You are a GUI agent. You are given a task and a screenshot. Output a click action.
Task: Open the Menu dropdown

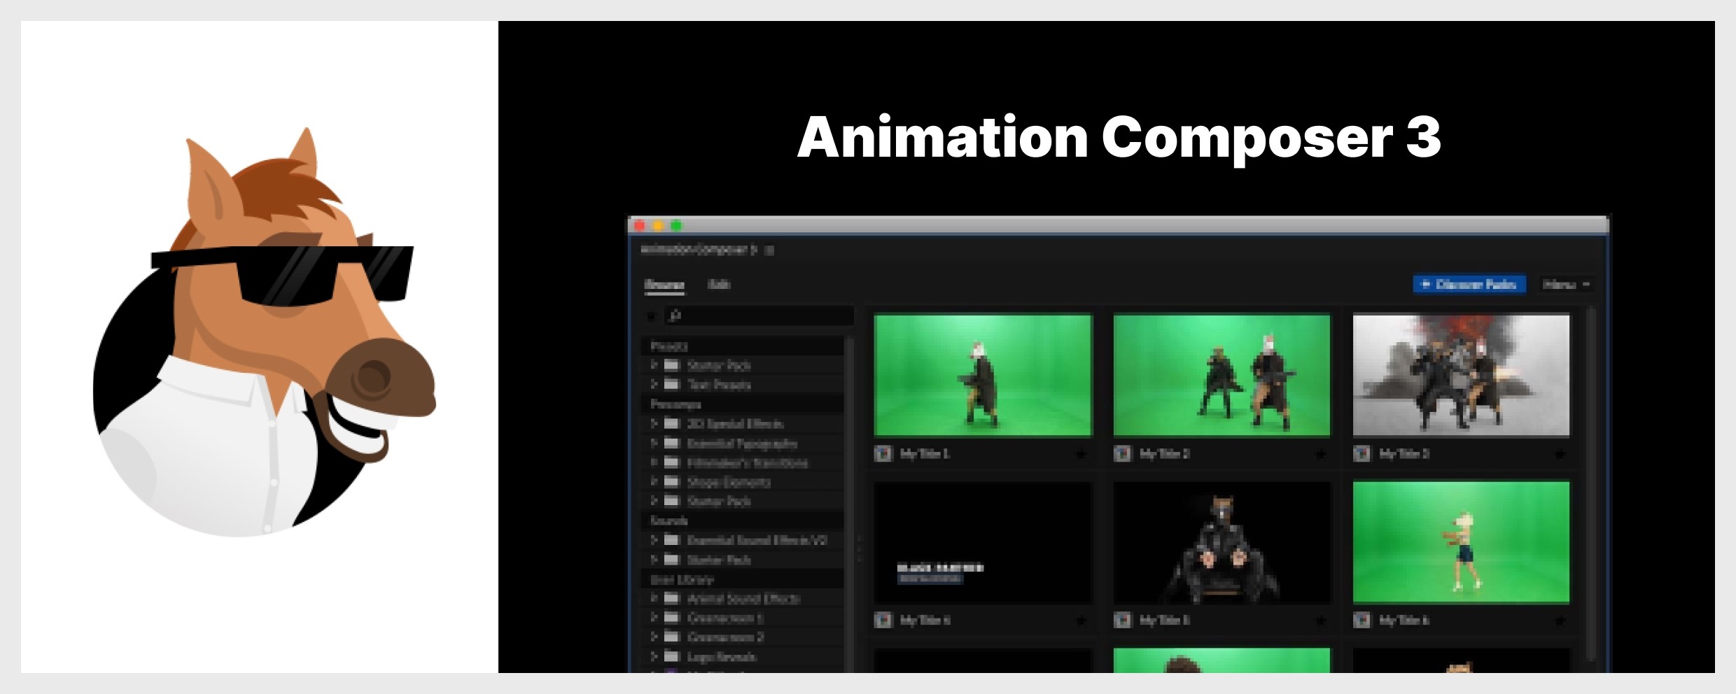click(x=1567, y=285)
